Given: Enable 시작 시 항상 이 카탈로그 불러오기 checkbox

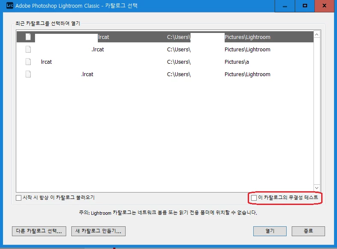Looking at the screenshot, I should [19, 198].
